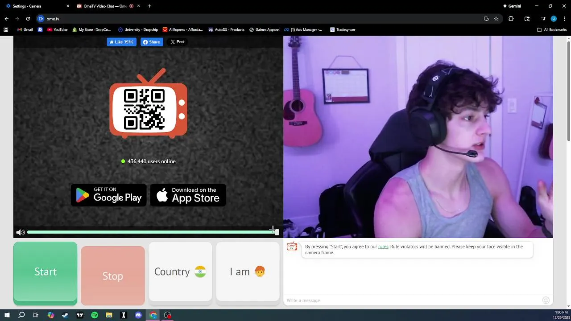Open Task View on the taskbar

pyautogui.click(x=36, y=315)
